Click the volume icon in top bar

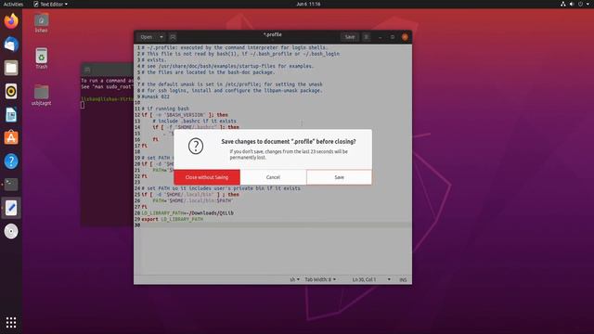pyautogui.click(x=572, y=4)
